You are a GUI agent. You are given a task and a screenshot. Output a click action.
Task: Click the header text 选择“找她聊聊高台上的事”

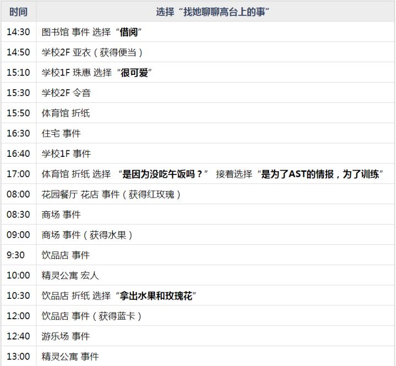tap(212, 12)
